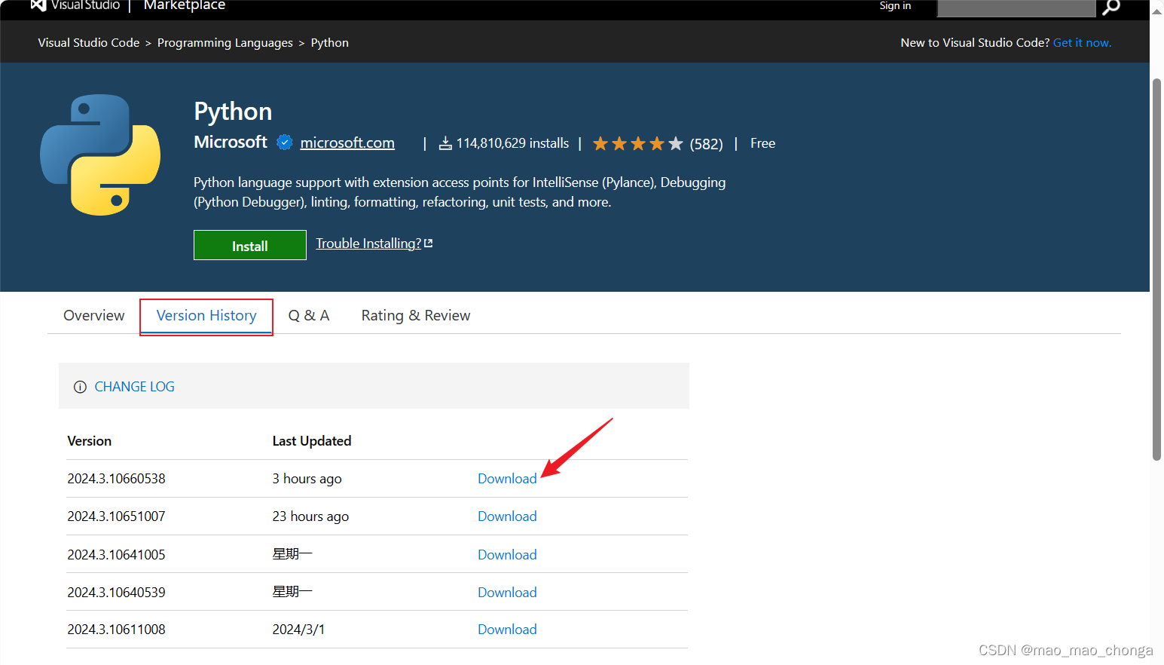The width and height of the screenshot is (1164, 665).
Task: Select version text 2024.3.10611008
Action: [116, 630]
